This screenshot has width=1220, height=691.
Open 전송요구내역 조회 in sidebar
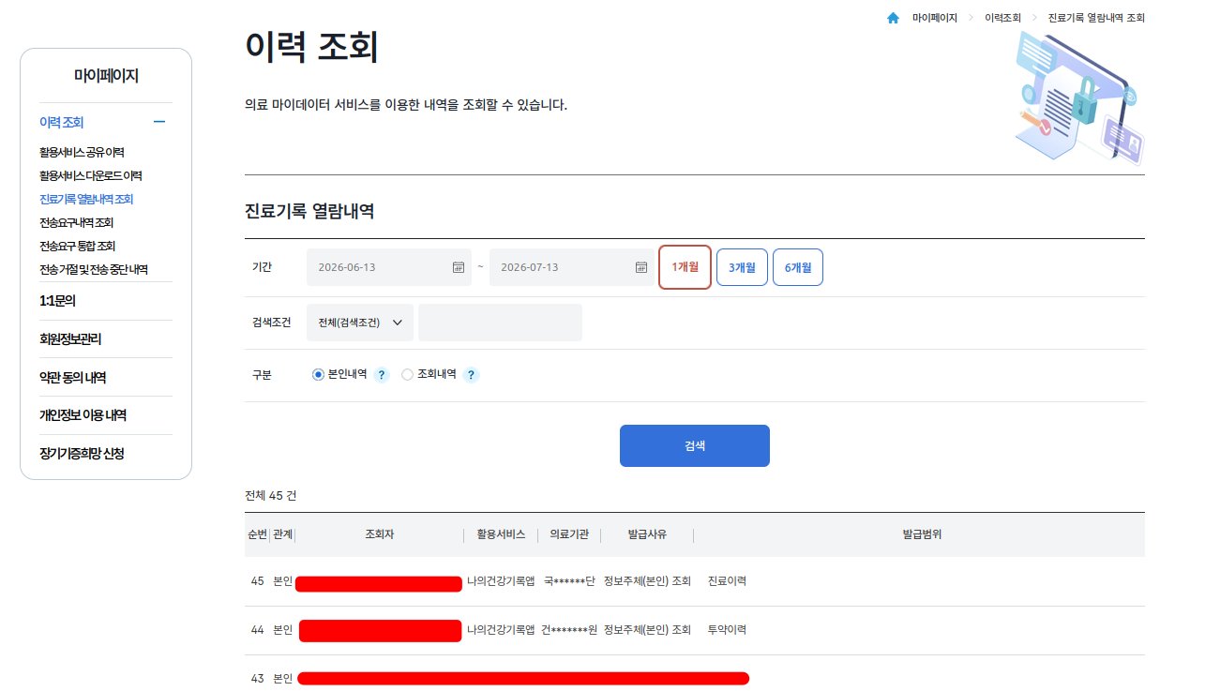pos(76,222)
